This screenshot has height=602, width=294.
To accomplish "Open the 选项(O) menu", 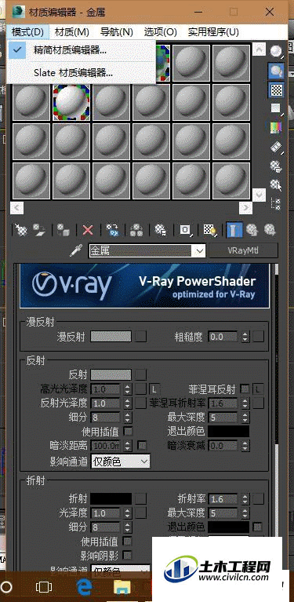I will pyautogui.click(x=160, y=32).
